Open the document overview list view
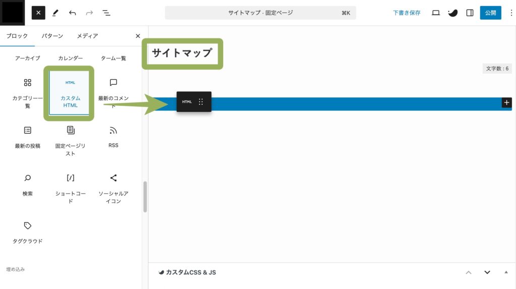 tap(106, 13)
